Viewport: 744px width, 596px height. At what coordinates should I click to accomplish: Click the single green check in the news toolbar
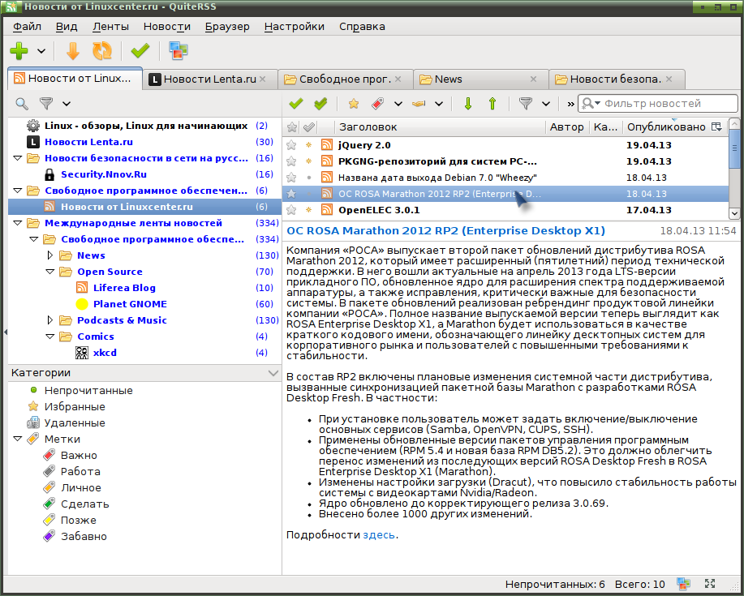point(296,103)
